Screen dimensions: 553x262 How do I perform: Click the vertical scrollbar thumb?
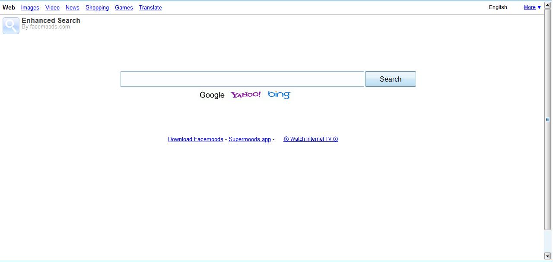[x=547, y=120]
